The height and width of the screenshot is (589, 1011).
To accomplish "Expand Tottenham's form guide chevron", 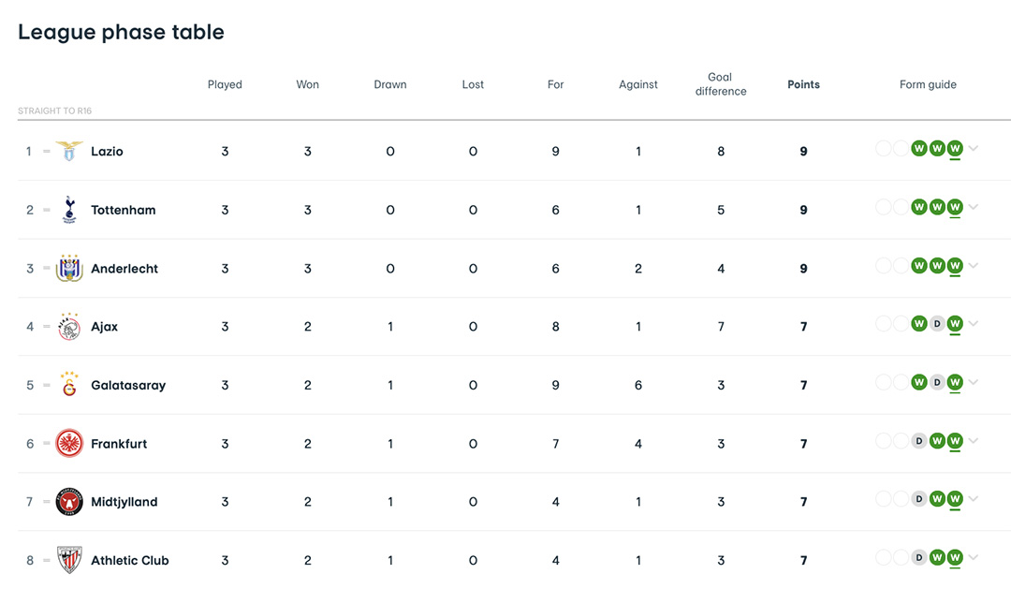I will pos(974,207).
